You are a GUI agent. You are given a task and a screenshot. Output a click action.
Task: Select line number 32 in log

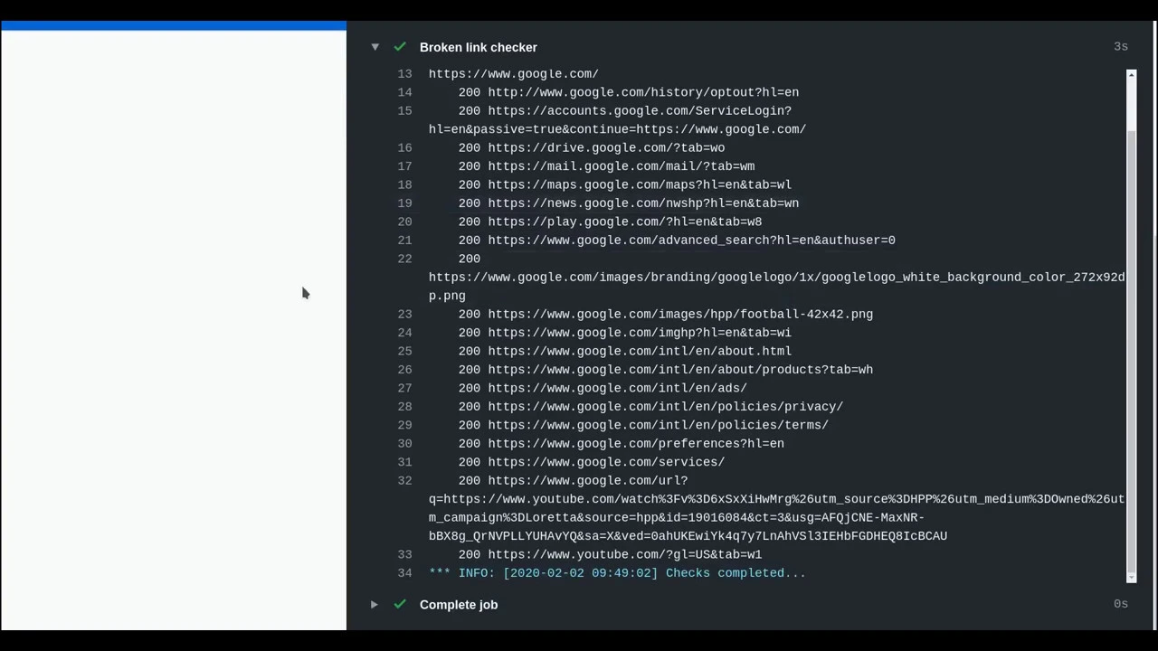coord(404,481)
